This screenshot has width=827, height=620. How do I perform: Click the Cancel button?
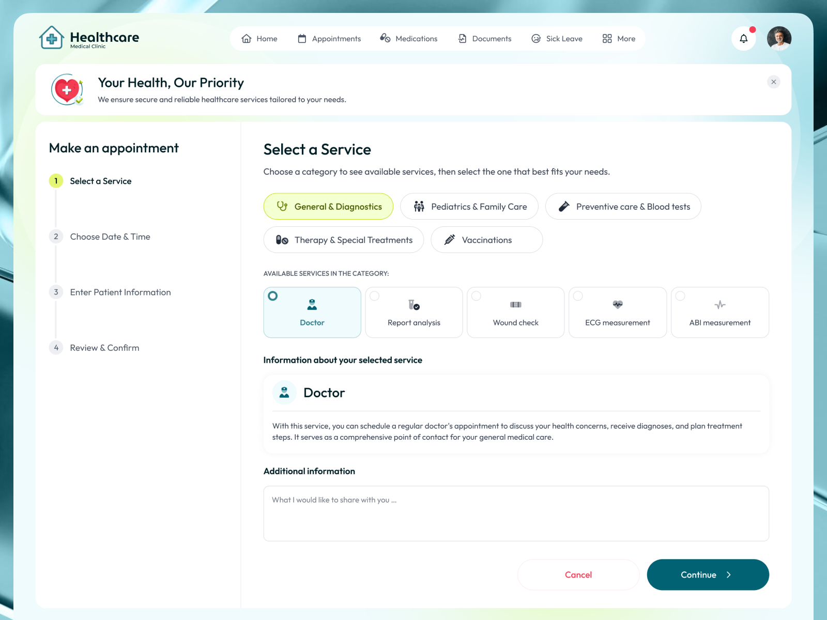[x=578, y=575]
